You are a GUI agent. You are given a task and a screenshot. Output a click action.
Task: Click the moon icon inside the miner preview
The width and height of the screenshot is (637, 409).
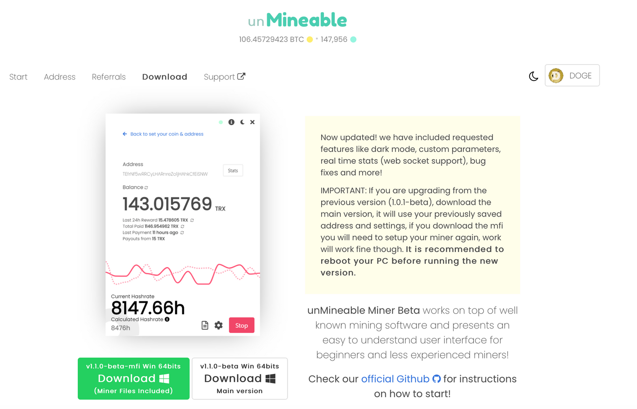point(242,122)
